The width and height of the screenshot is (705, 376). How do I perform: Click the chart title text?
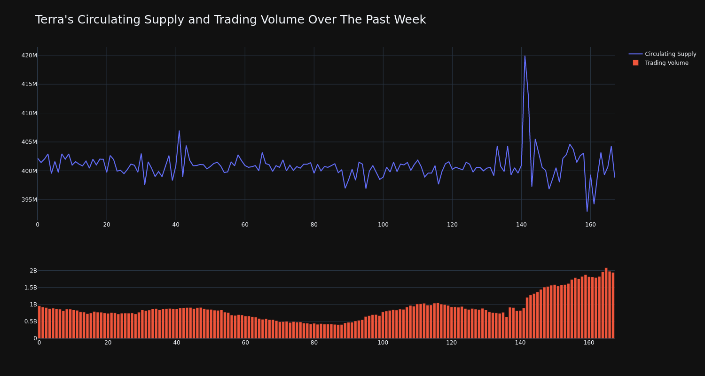pos(230,20)
